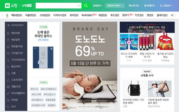
Task: Click the #마스크 recommended tag
Action: (34, 89)
